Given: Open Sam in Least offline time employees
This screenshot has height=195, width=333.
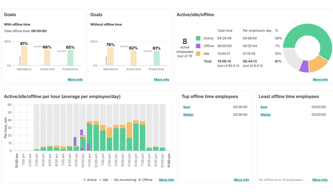Looking at the screenshot, I should (264, 107).
